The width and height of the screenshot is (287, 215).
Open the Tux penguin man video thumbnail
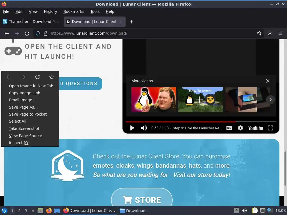154,100
